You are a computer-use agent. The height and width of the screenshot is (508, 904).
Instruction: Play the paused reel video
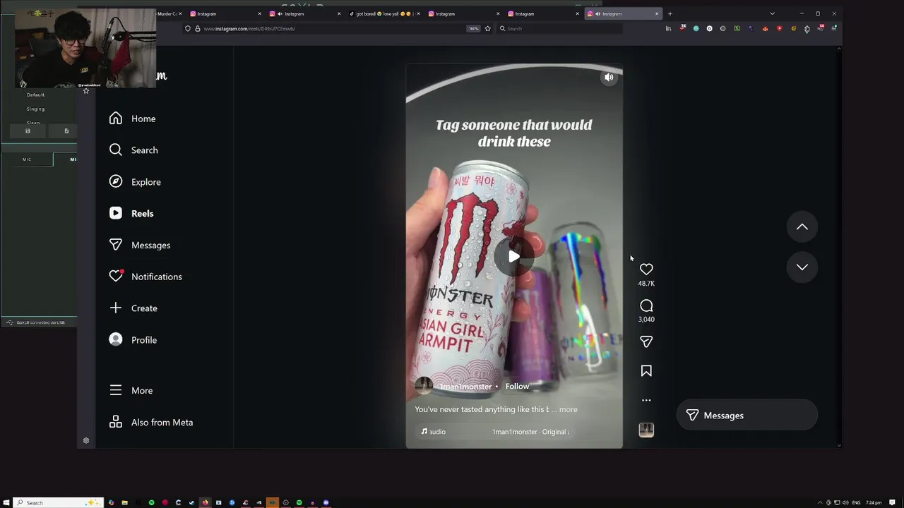514,257
